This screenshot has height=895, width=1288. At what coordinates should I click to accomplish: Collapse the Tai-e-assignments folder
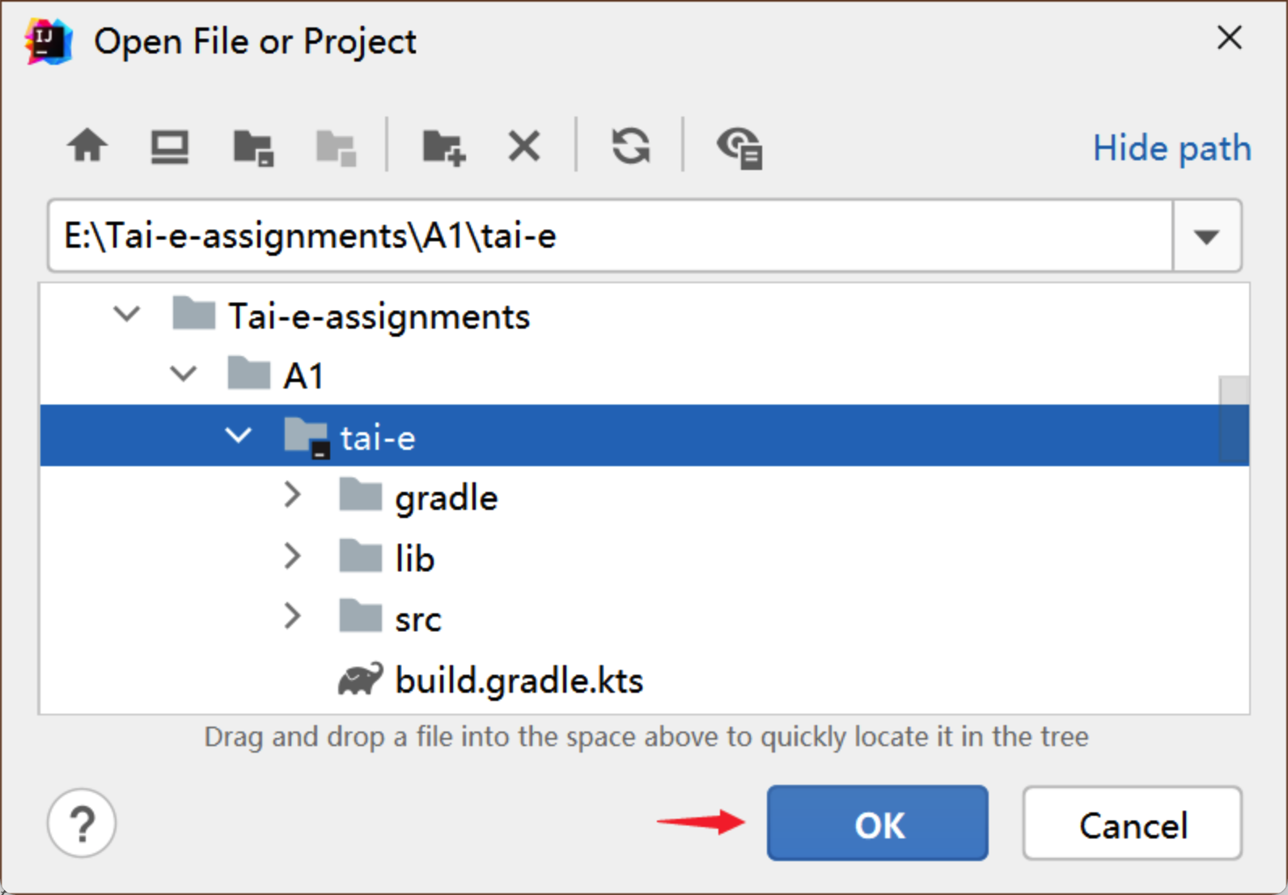(127, 314)
